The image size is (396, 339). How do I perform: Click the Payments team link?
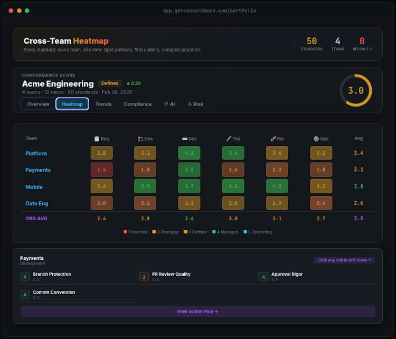tap(38, 170)
